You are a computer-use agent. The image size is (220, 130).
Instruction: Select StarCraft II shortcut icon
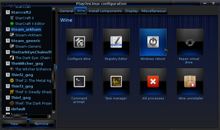pyautogui.click(x=12, y=18)
